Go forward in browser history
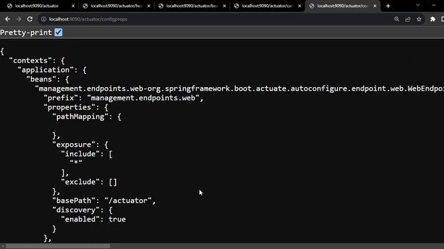 coord(19,19)
